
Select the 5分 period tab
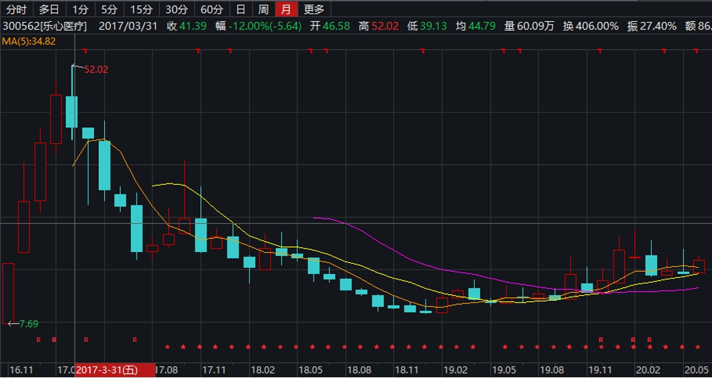[x=109, y=9]
